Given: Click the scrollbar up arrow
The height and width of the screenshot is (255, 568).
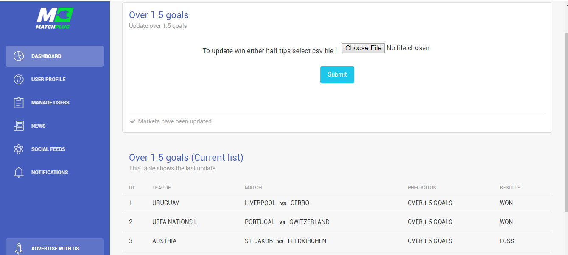Looking at the screenshot, I should coord(565,4).
